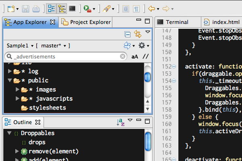
Task: Click the Print icon in toolbar
Action: (36, 9)
